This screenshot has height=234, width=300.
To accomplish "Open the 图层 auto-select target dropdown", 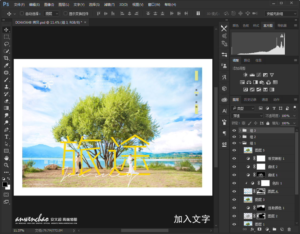I will [x=51, y=13].
